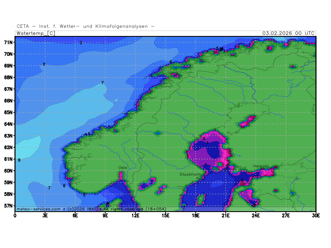Click the 03.02.2026 00 UTC timestamp
Viewport: 331px width, 248px height.
click(288, 33)
